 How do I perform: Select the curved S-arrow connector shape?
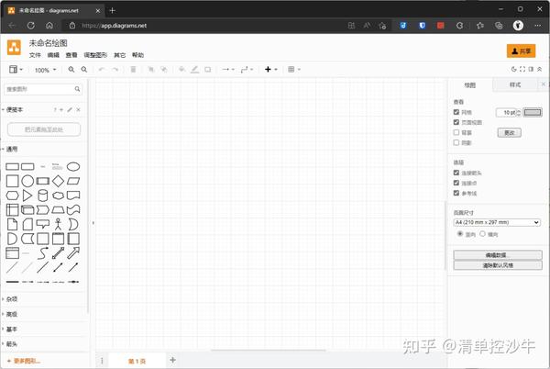[43, 252]
